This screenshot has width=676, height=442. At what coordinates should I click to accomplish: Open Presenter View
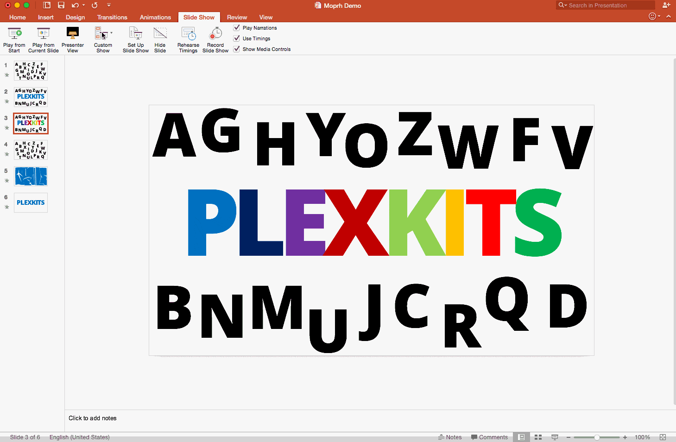tap(72, 39)
